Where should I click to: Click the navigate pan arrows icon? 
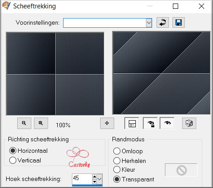[107, 123]
